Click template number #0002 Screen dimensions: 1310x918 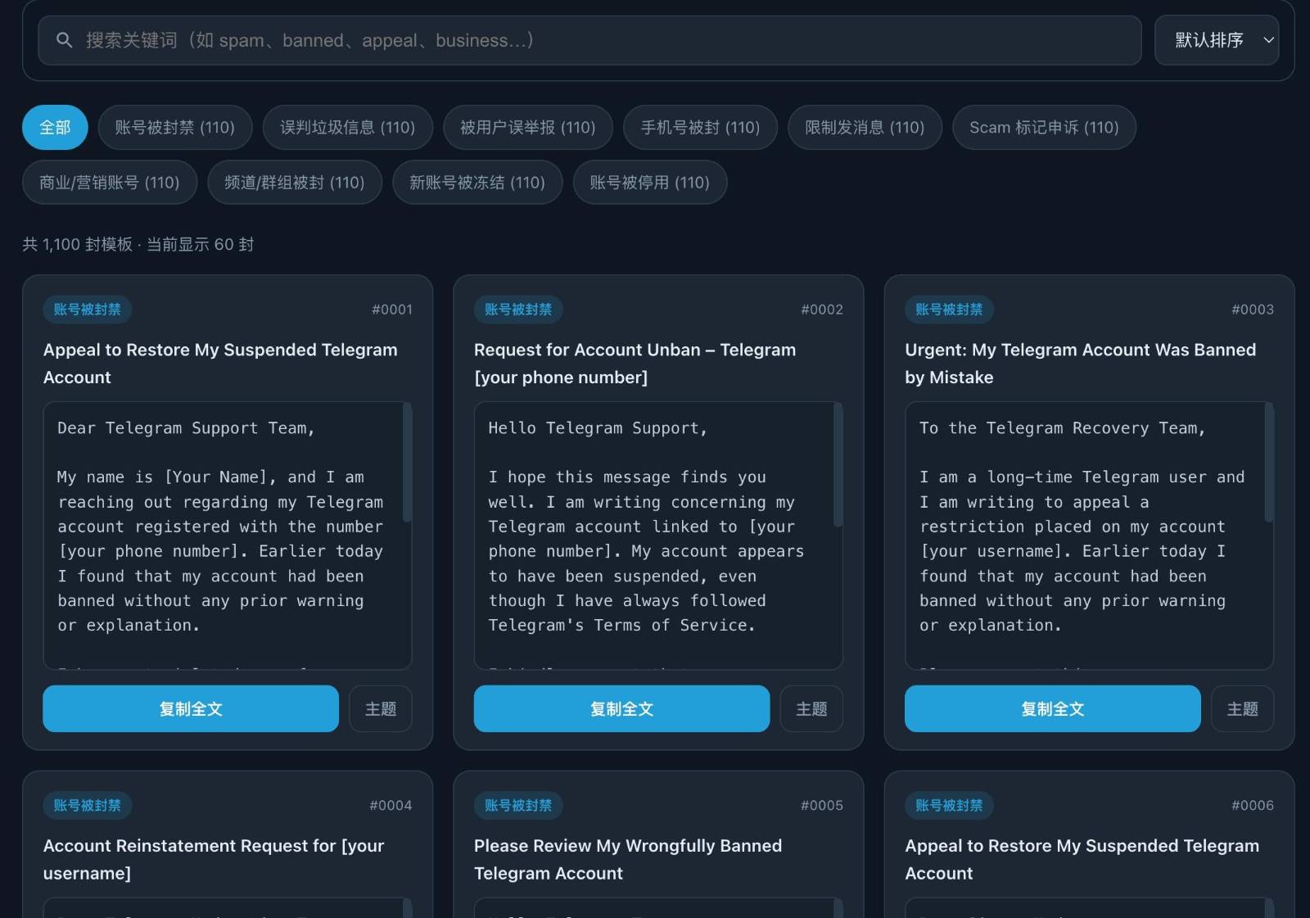click(x=822, y=309)
